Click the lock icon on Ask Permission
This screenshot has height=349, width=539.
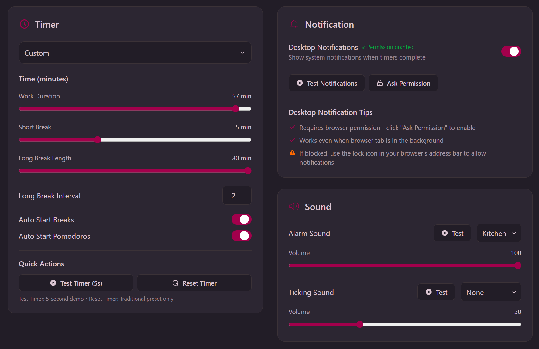[380, 83]
